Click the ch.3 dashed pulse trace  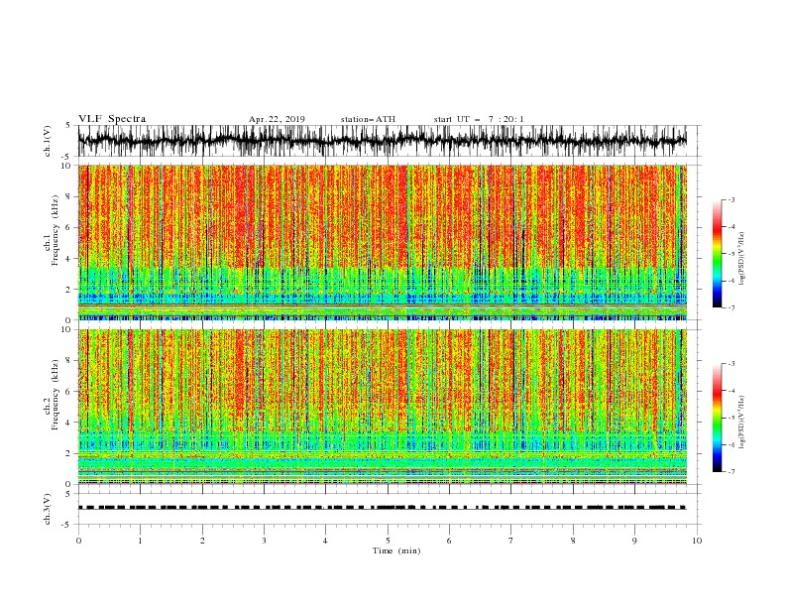tap(382, 508)
